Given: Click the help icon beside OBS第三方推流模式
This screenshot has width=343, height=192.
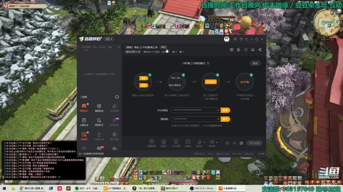Looking at the screenshot, I should (x=208, y=63).
